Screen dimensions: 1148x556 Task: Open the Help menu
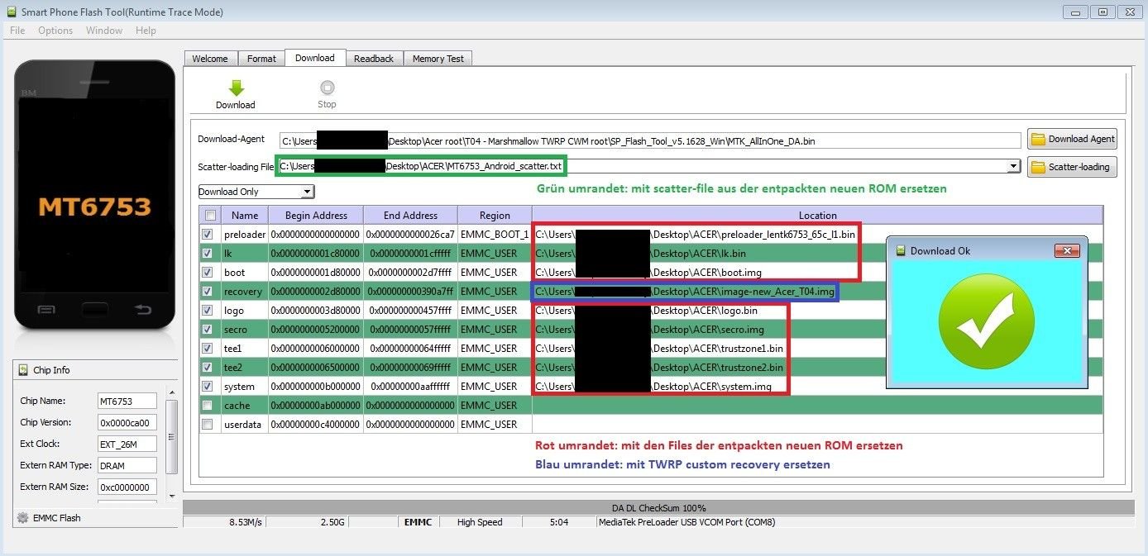click(x=146, y=31)
